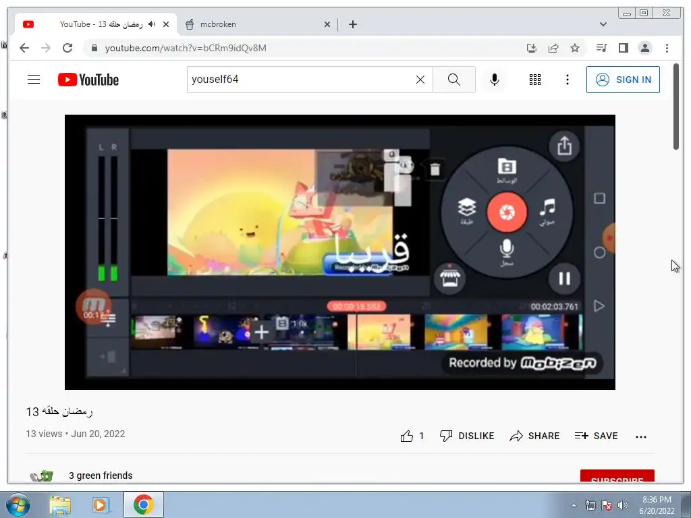Click the page vertical scrollbar
This screenshot has width=691, height=518.
click(676, 106)
